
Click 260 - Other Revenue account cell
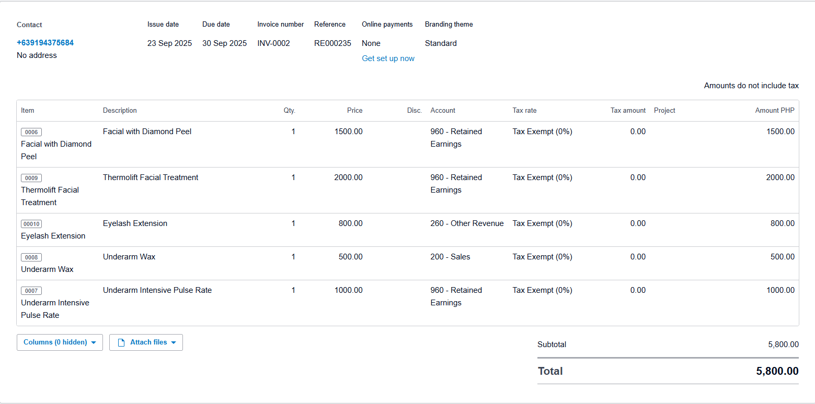[467, 223]
